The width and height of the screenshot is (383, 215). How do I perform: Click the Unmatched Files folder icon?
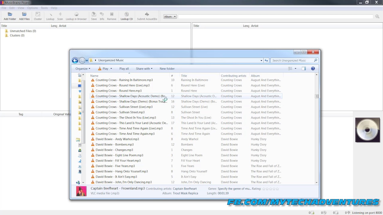coord(7,31)
